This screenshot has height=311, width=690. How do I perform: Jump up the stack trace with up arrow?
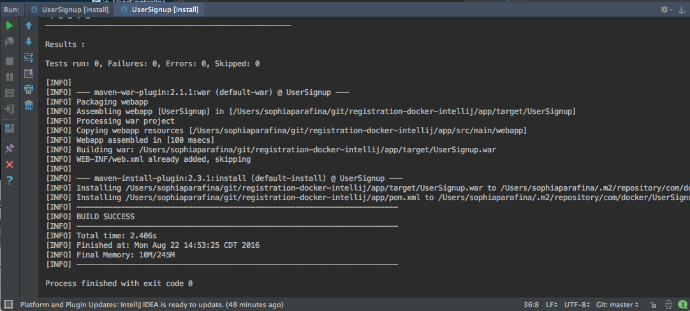click(x=29, y=26)
